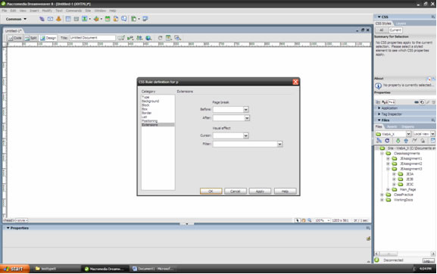Viewport: 437px width, 274px height.
Task: Click the Visual Aids icon
Action: [177, 38]
